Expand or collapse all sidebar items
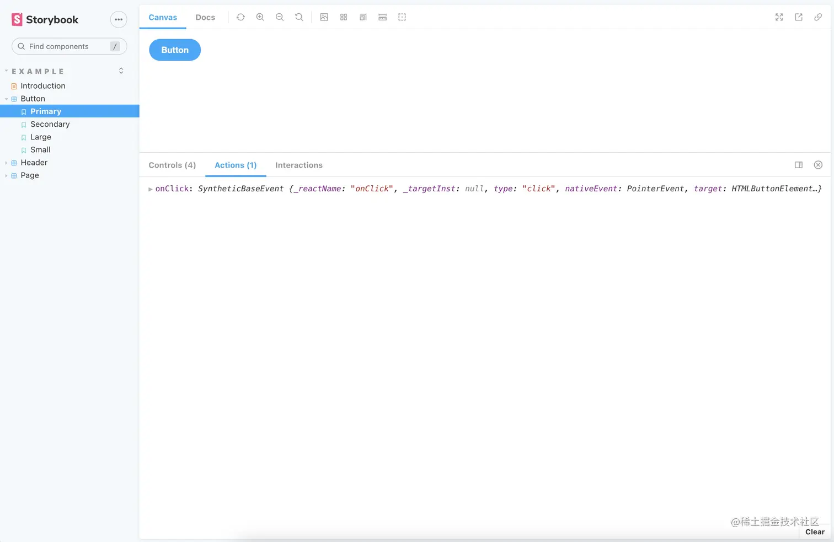 [x=121, y=71]
